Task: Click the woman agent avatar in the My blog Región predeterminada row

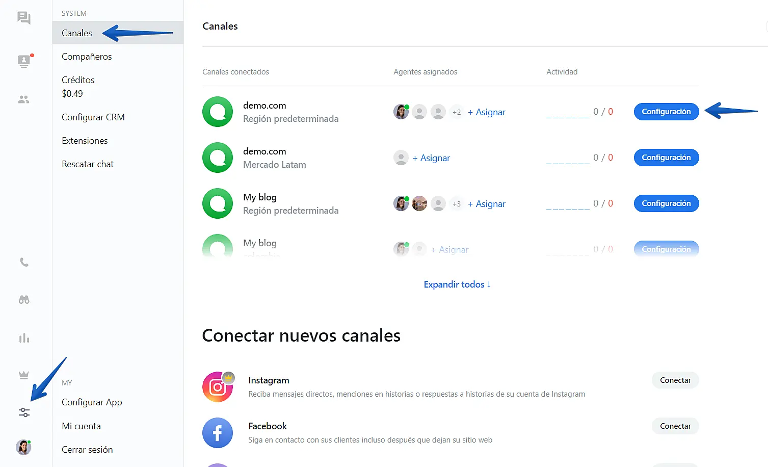Action: 401,203
